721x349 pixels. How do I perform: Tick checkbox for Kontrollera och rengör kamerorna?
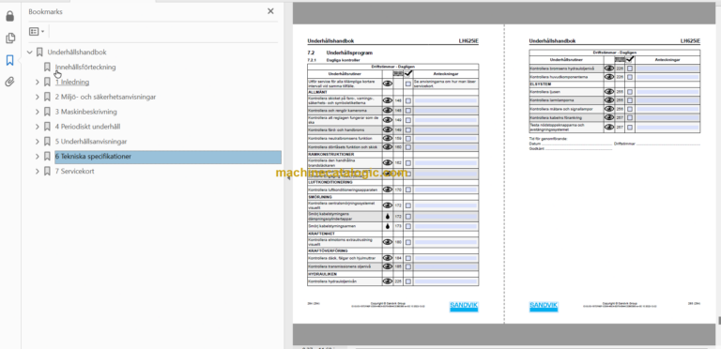click(408, 111)
